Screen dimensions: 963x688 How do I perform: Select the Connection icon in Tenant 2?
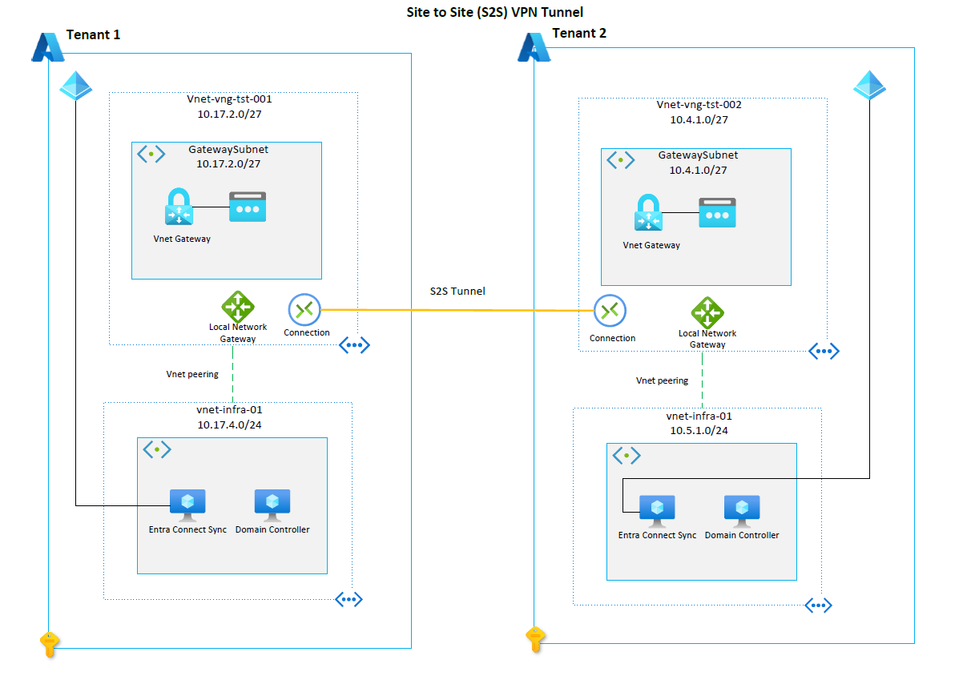610,308
